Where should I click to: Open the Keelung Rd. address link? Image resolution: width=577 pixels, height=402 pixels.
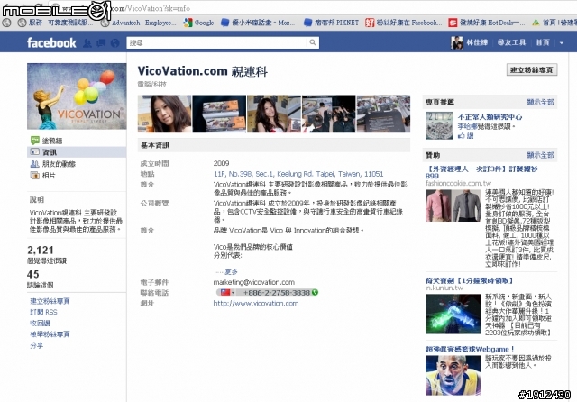298,174
